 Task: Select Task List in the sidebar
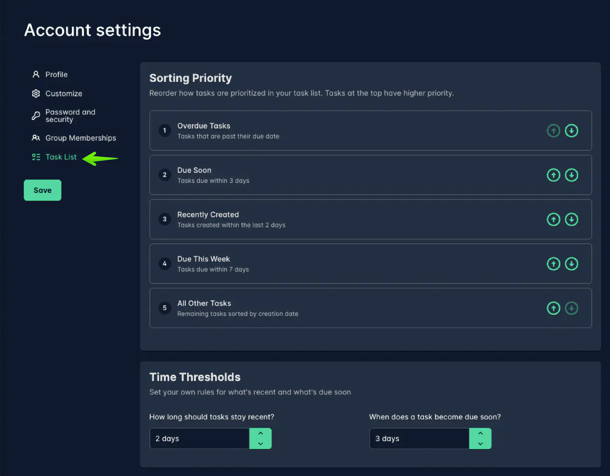coord(61,157)
